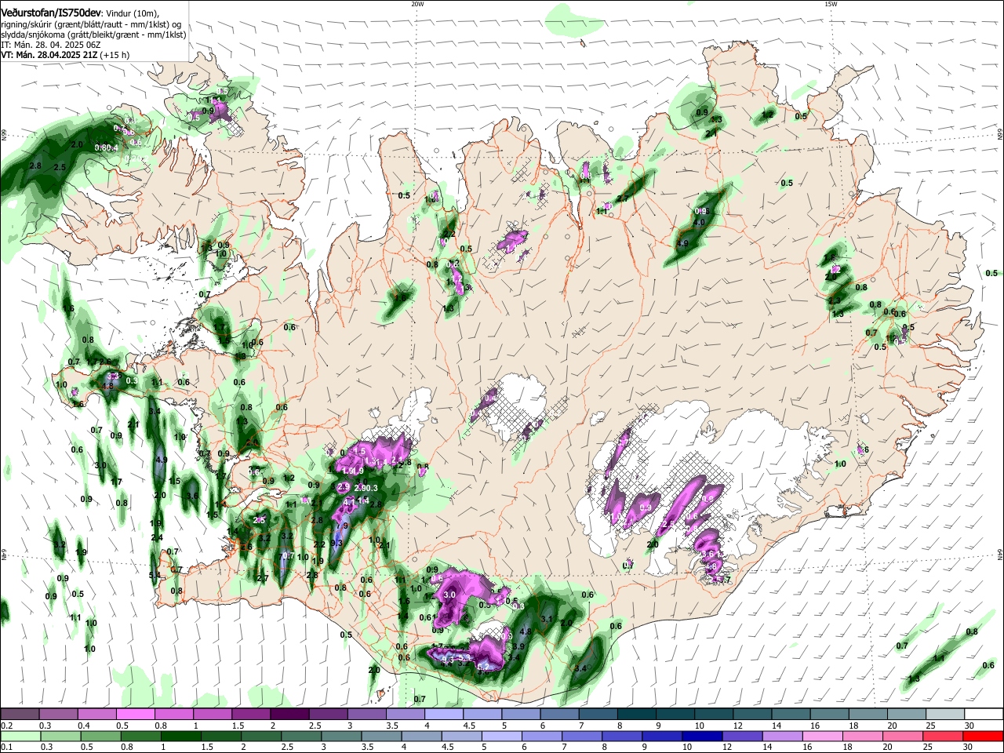This screenshot has height=753, width=1004.
Task: Click the 3–3.5 swatch in bottom legend row
Action: [340, 736]
